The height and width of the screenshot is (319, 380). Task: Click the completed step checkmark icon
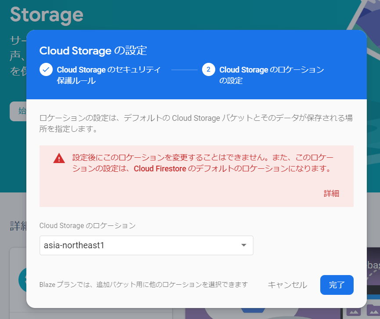pyautogui.click(x=46, y=69)
